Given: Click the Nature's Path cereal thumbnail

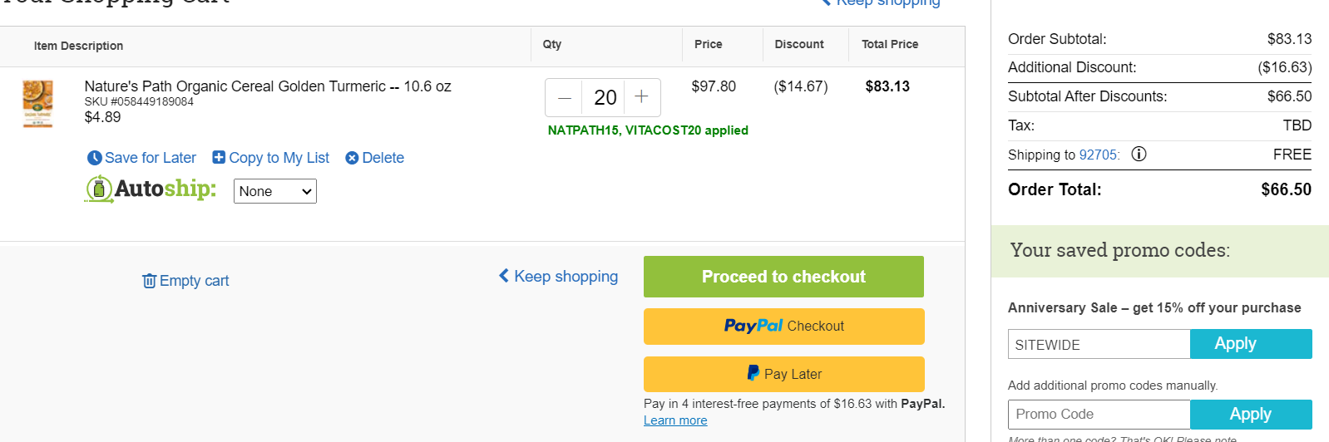Looking at the screenshot, I should [37, 104].
